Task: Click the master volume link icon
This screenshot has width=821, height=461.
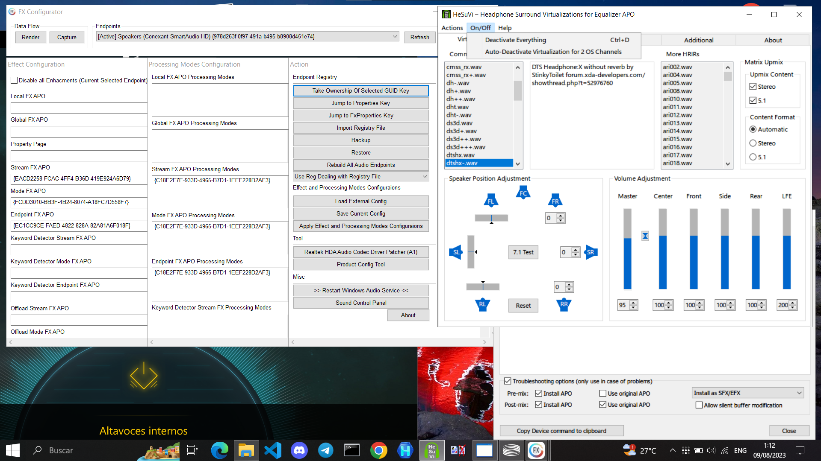Action: (x=645, y=236)
